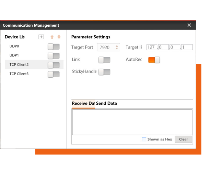
Task: Click the first Target IP octet 127
Action: [151, 48]
